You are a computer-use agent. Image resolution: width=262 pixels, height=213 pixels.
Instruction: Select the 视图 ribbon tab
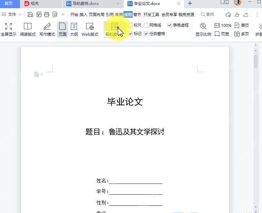click(128, 14)
